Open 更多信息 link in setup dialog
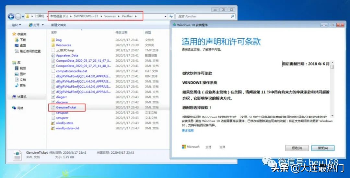Viewport: 350px width, 178px height. click(188, 131)
